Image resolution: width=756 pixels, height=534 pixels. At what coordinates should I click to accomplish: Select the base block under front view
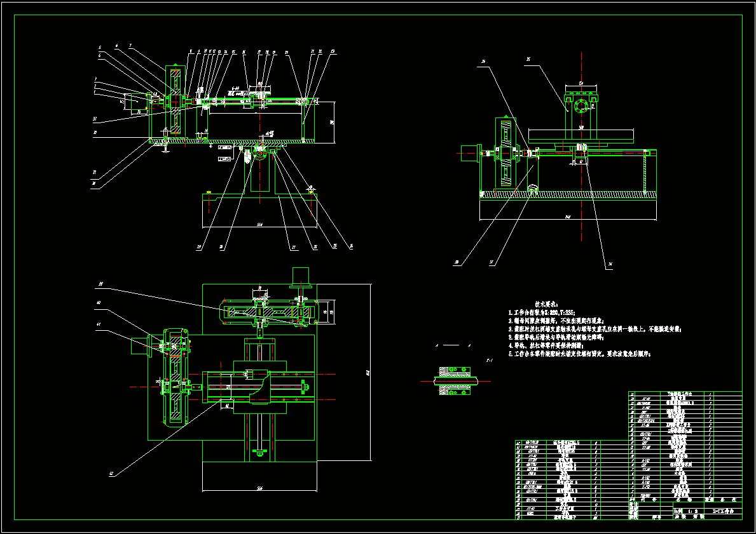click(x=259, y=210)
